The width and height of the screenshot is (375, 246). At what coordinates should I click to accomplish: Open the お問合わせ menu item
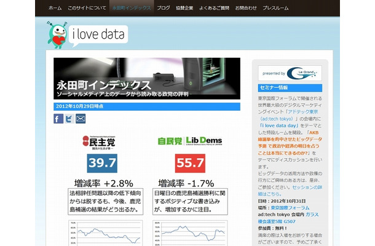coord(246,8)
